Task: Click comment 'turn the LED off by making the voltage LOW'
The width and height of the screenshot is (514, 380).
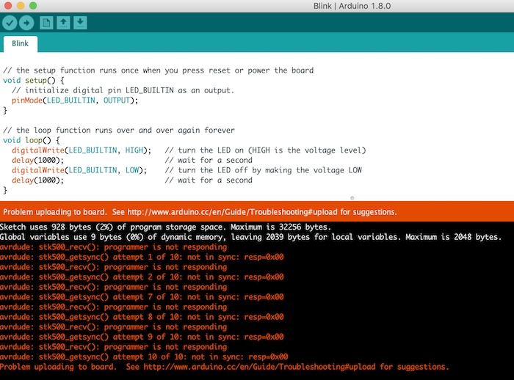Action: point(263,170)
